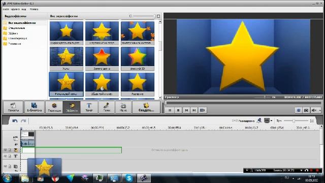Skip to next scene in preview
The height and width of the screenshot is (183, 325).
202,110
